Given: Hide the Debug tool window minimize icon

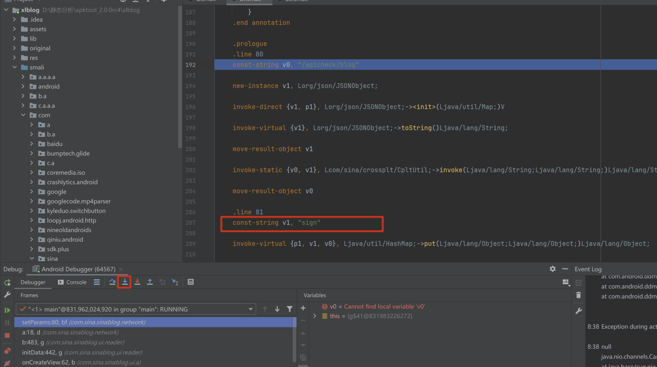Looking at the screenshot, I should [565, 269].
